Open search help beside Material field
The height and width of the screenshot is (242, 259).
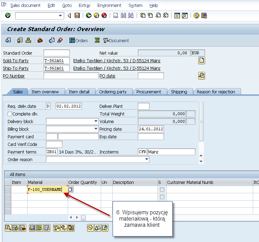[70, 189]
